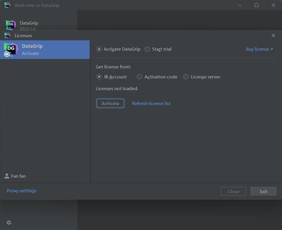This screenshot has width=282, height=230.
Task: Click the Activate button
Action: tap(110, 103)
